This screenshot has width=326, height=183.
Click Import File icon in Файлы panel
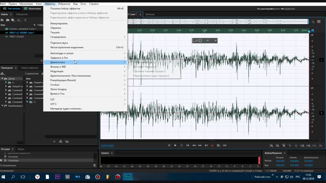coord(7,20)
